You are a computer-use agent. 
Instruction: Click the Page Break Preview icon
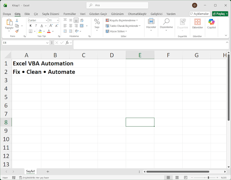tap(185, 178)
